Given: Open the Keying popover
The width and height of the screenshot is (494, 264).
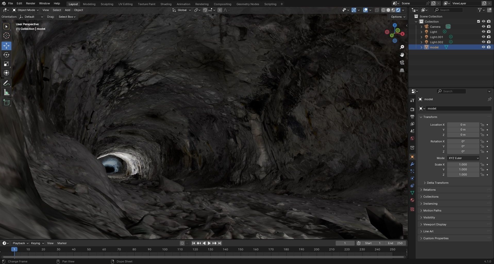Looking at the screenshot, I should point(37,243).
